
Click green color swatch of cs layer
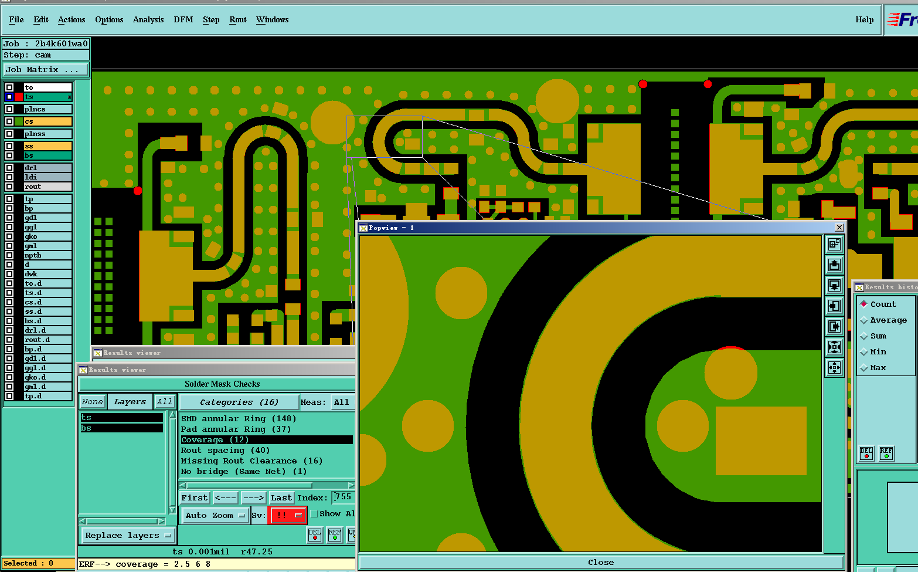tap(19, 121)
